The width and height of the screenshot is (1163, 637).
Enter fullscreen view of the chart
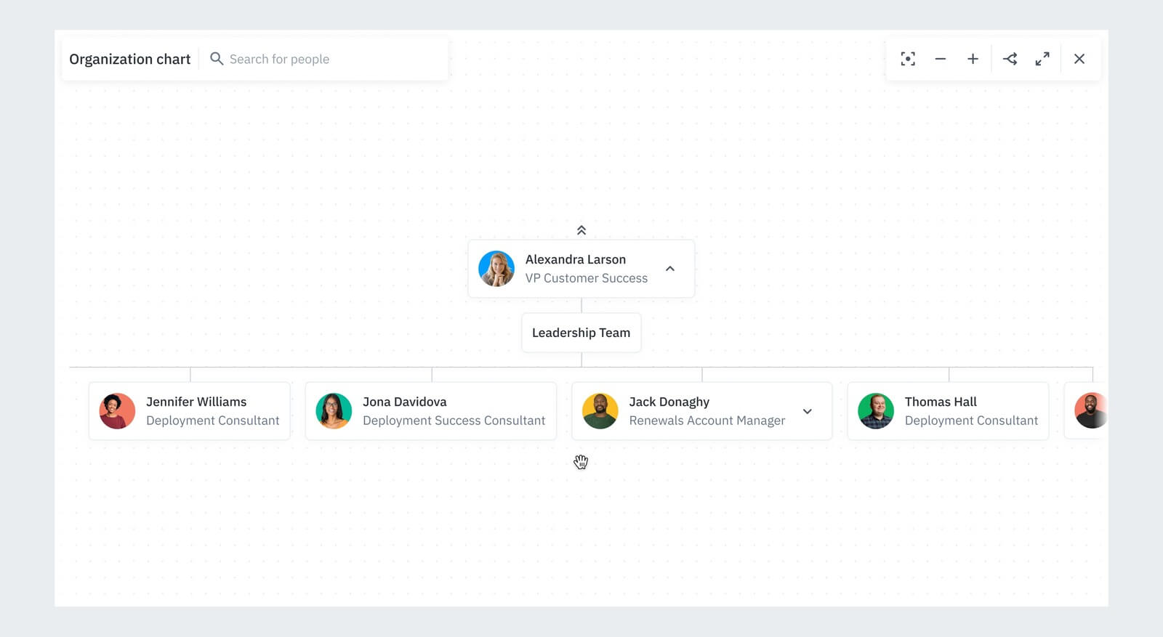tap(1043, 58)
